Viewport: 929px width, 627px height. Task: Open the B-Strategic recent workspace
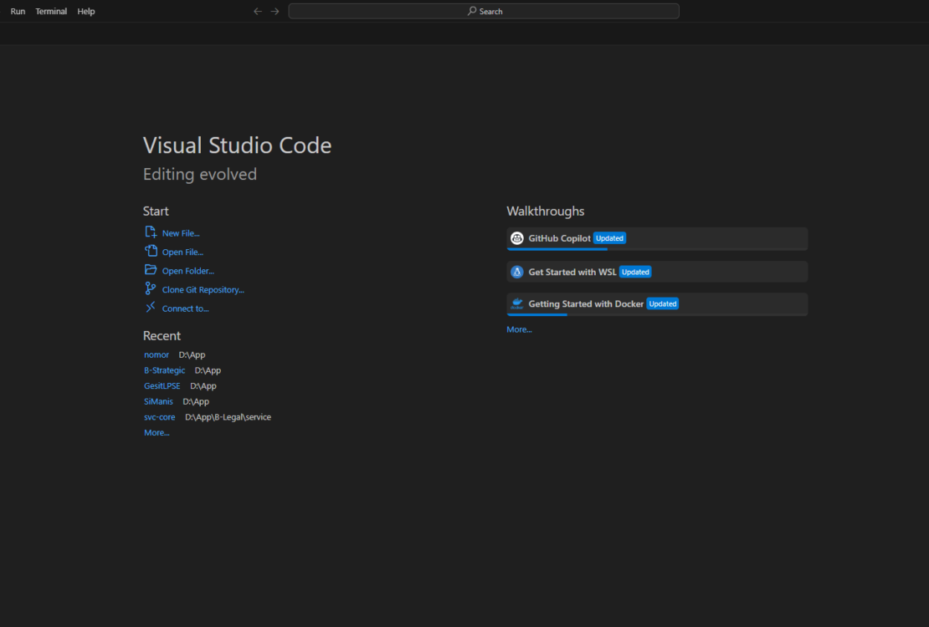(165, 370)
